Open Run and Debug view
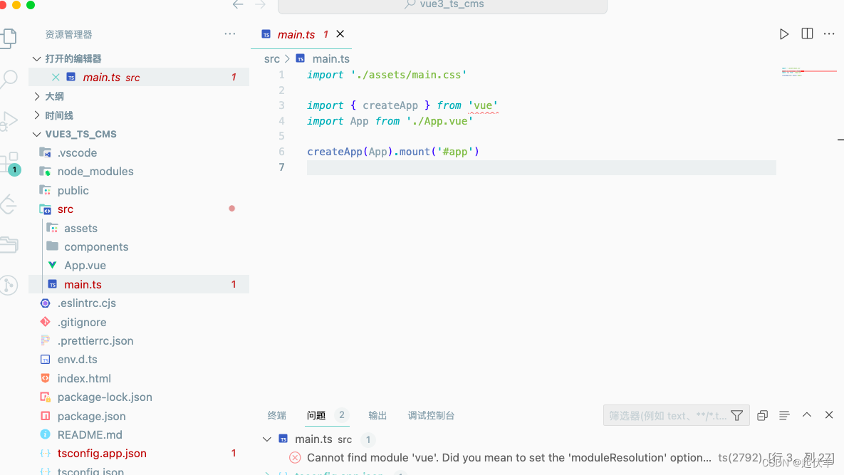 pos(9,121)
